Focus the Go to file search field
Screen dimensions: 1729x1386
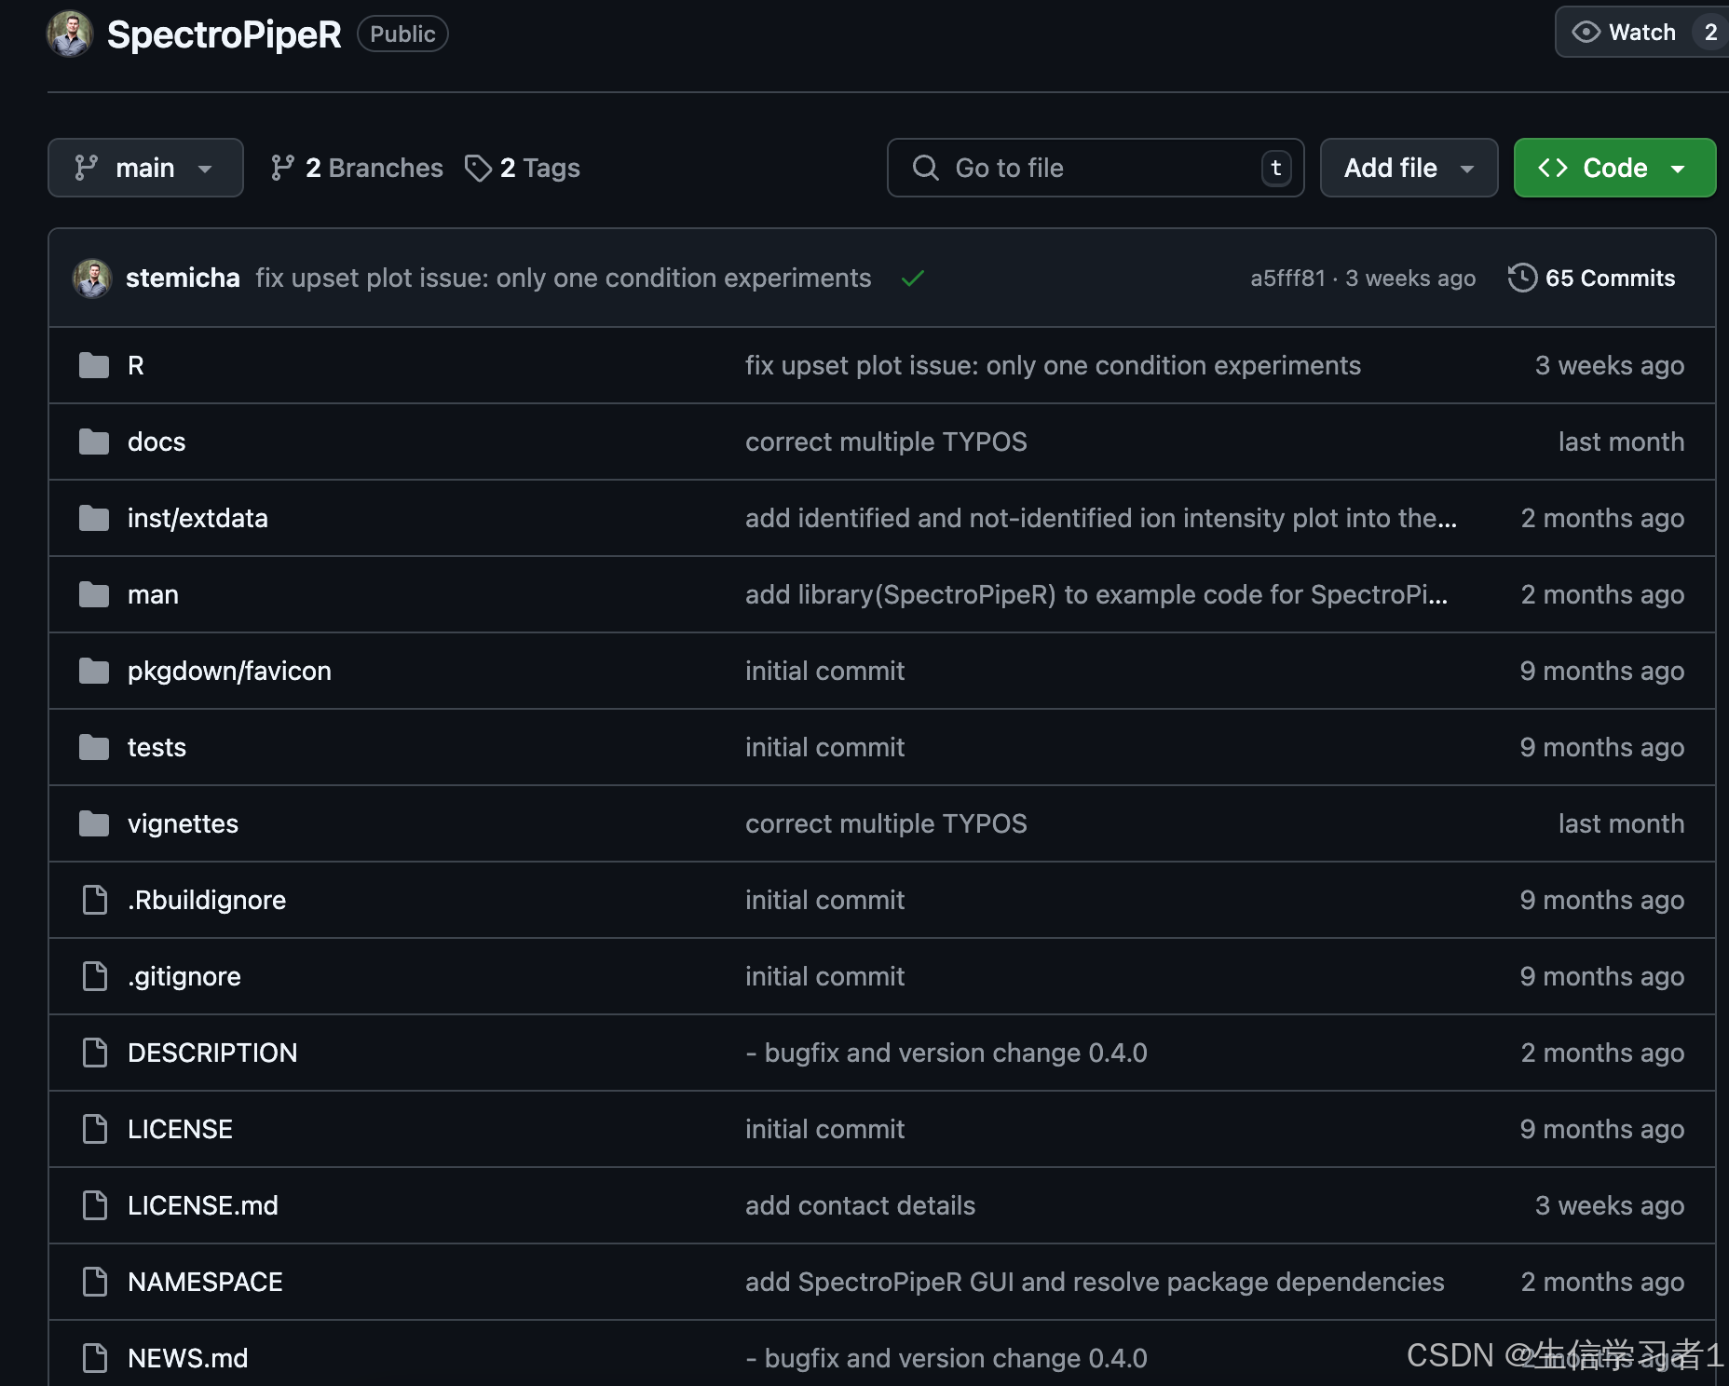click(x=1096, y=168)
